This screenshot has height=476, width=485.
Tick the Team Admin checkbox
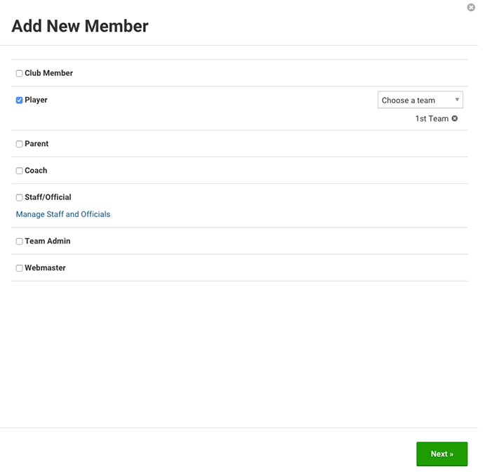[19, 242]
